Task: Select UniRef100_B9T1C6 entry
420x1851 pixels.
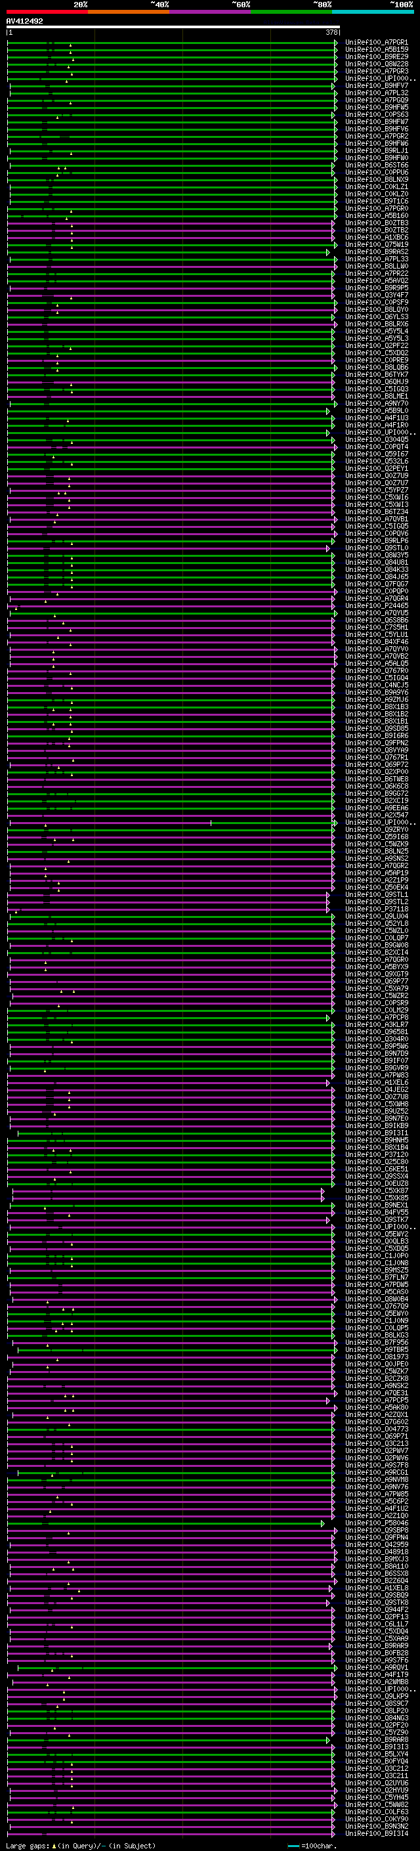Action: [376, 201]
